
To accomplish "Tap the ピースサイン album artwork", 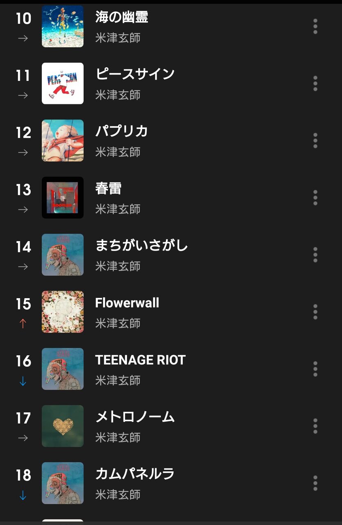I will click(63, 83).
